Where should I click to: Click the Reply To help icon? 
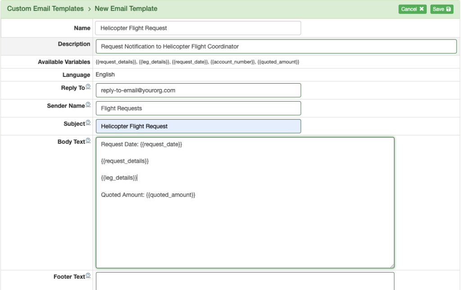[88, 88]
